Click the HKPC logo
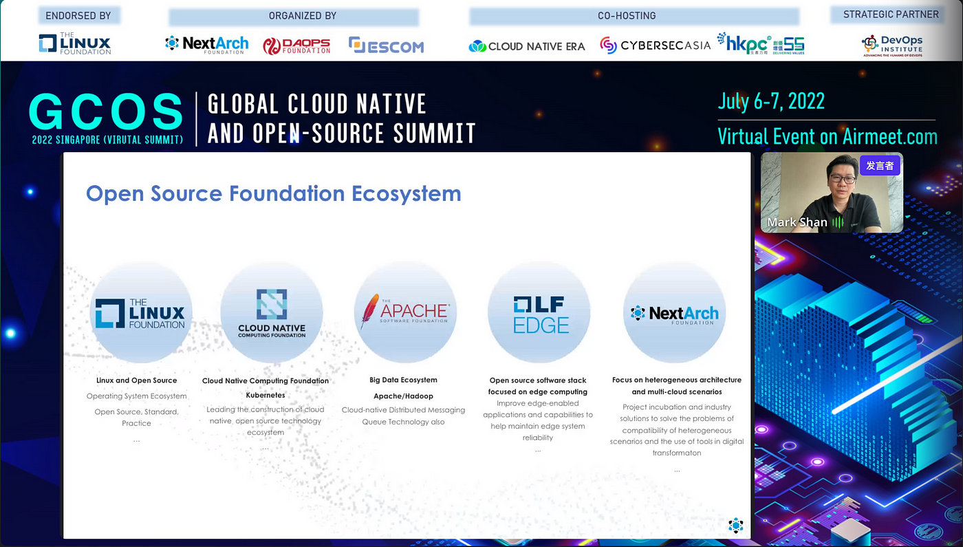The height and width of the screenshot is (547, 963). [760, 44]
